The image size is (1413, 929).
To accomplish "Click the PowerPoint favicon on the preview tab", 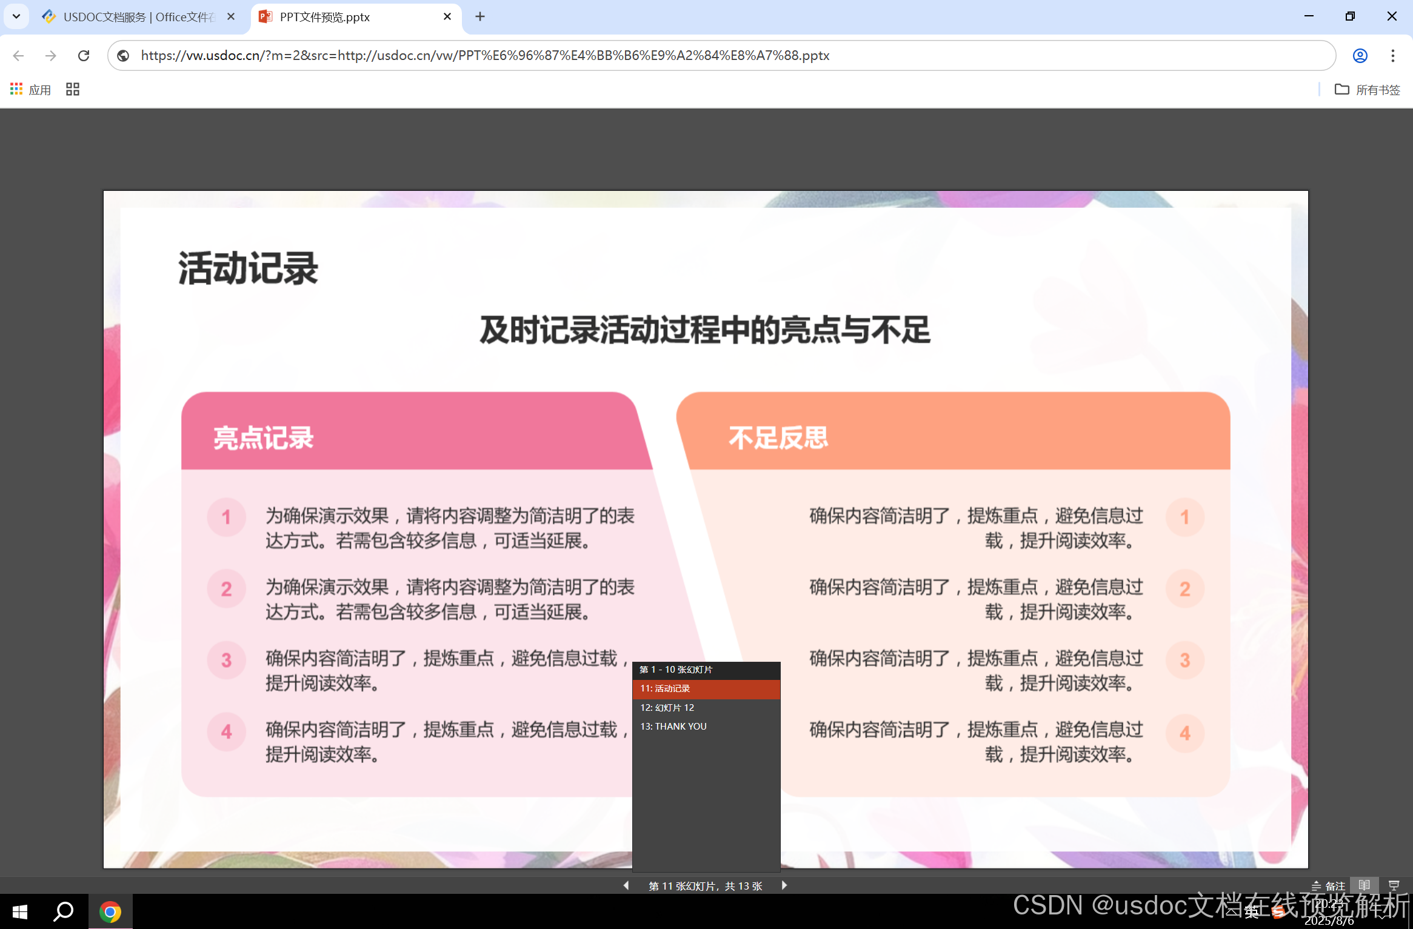I will [264, 17].
